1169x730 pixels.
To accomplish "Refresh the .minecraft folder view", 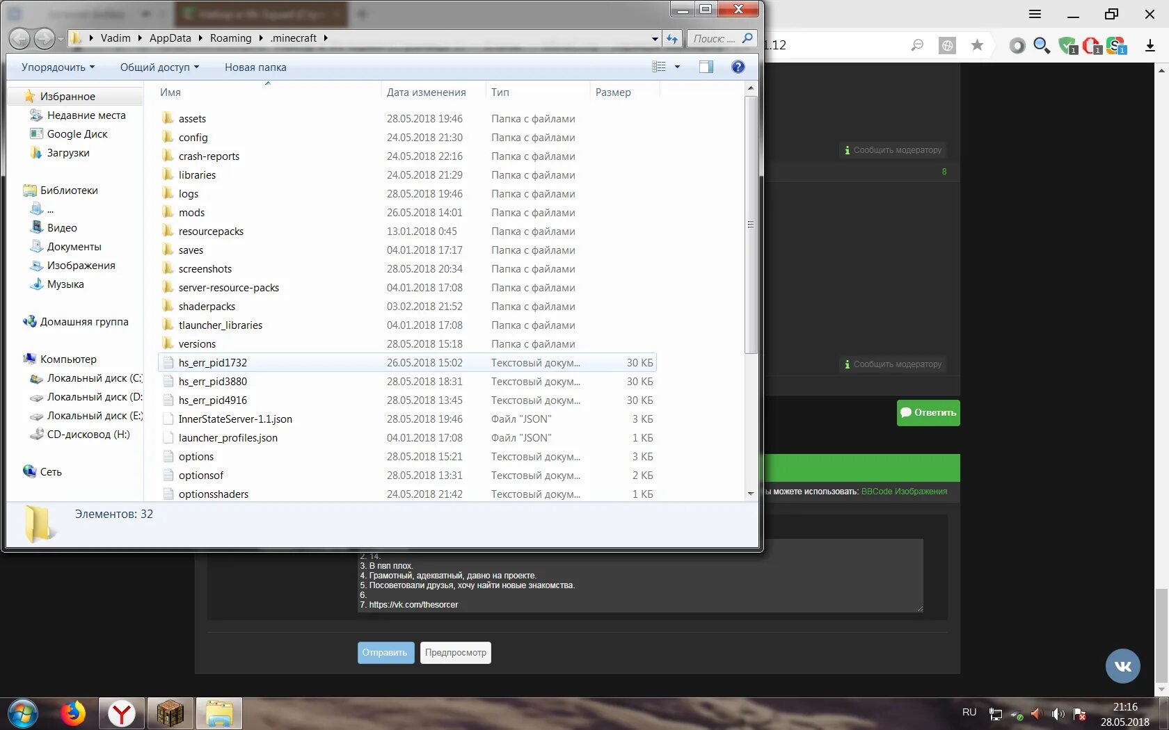I will [x=672, y=39].
